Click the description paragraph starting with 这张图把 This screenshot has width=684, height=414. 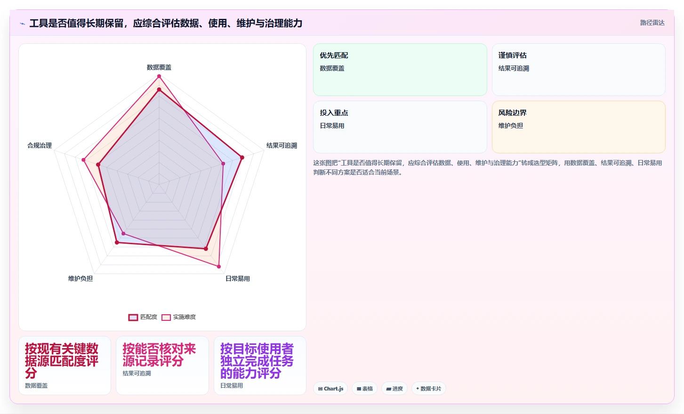point(488,167)
